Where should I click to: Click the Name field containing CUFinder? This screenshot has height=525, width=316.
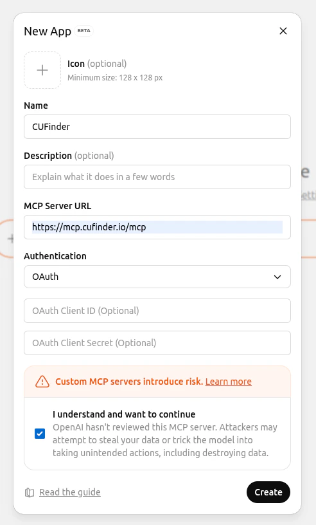pos(157,127)
